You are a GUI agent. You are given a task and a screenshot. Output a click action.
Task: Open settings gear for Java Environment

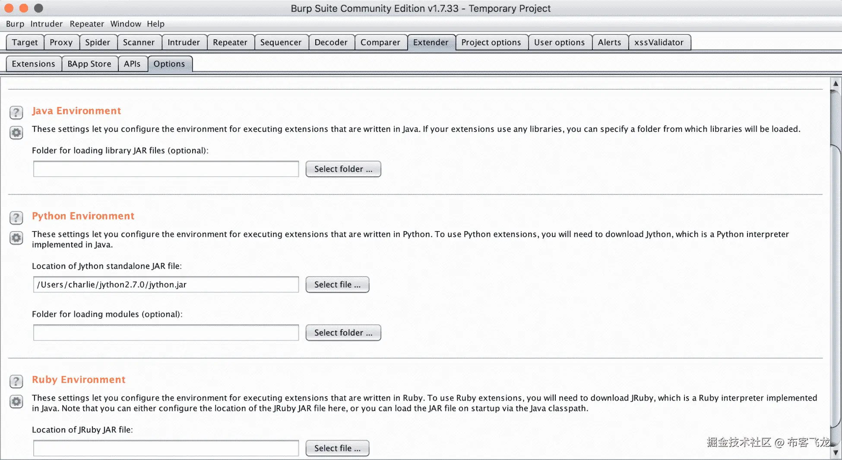tap(16, 132)
